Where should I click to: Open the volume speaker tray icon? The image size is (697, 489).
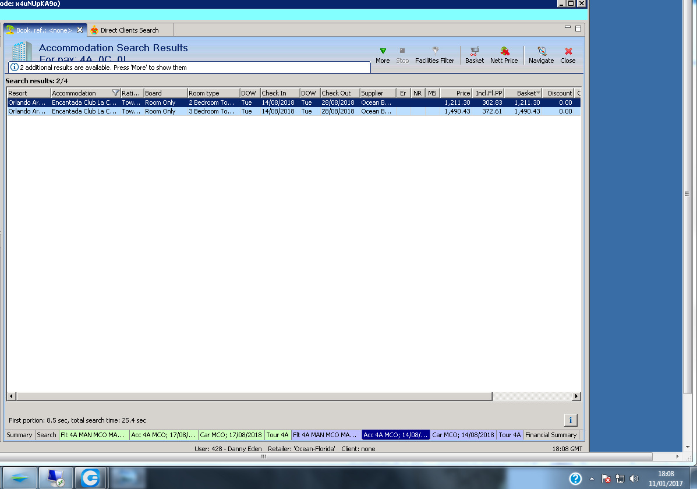pyautogui.click(x=634, y=479)
